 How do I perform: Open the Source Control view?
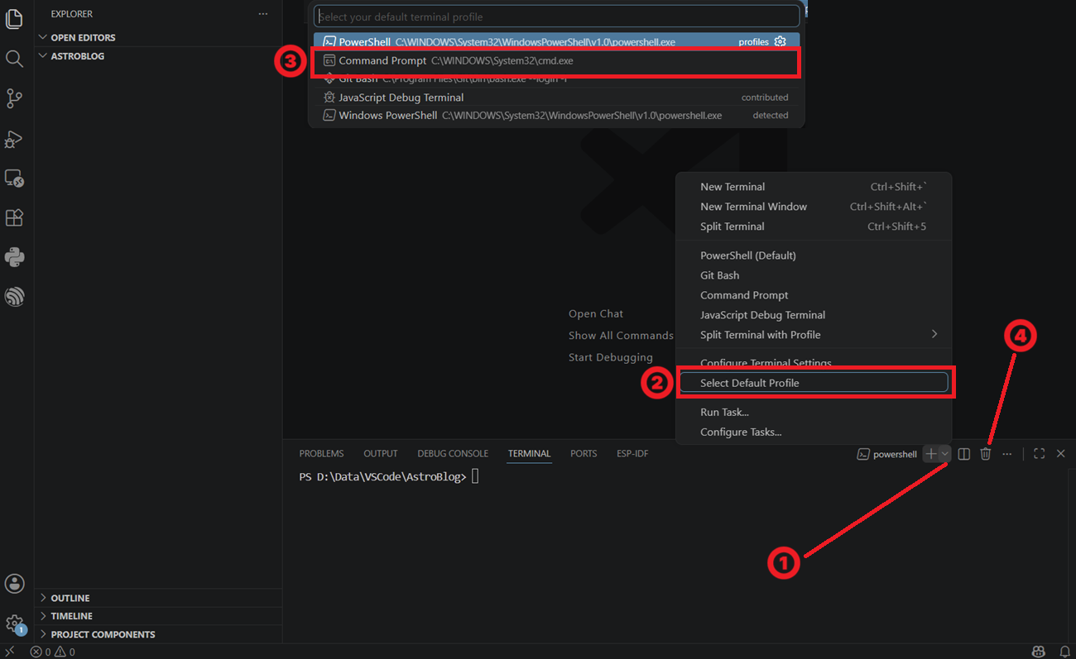tap(14, 98)
